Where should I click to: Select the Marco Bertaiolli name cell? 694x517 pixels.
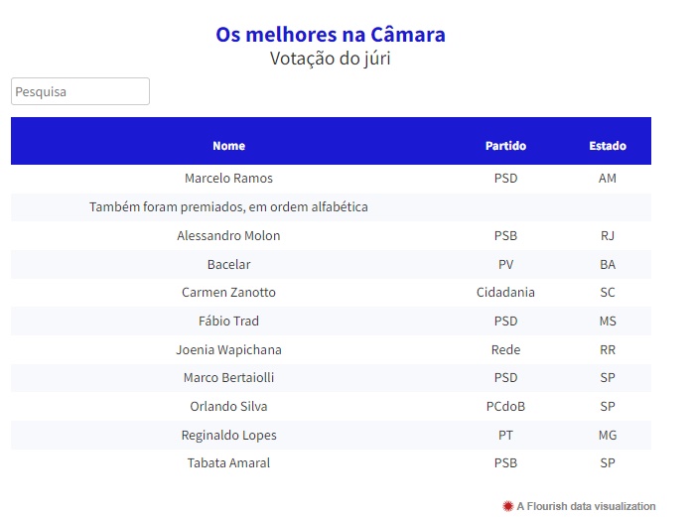[228, 378]
